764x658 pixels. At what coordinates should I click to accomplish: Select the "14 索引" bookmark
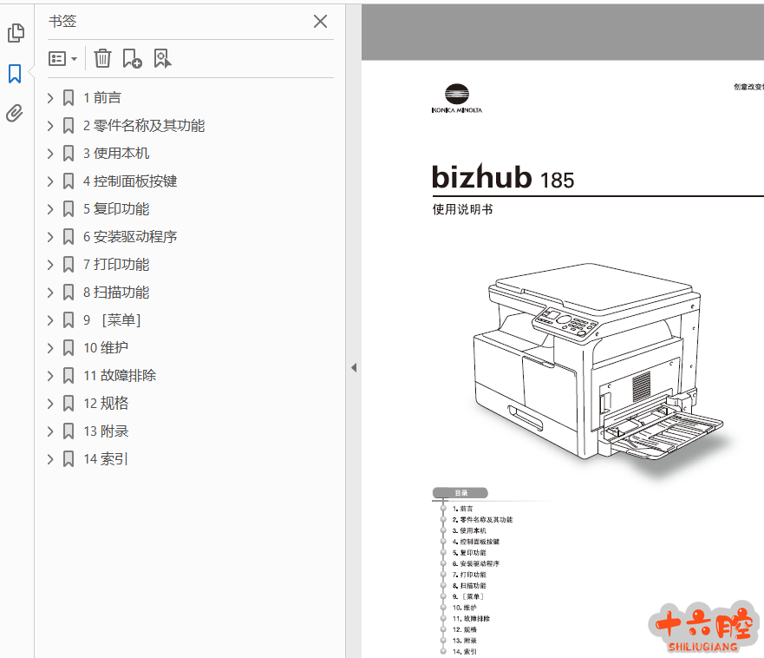point(105,459)
